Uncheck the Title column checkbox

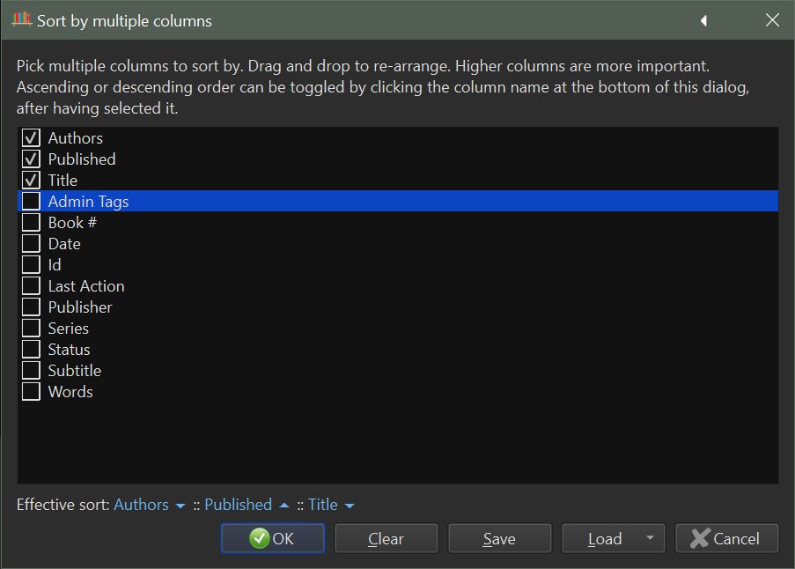31,181
